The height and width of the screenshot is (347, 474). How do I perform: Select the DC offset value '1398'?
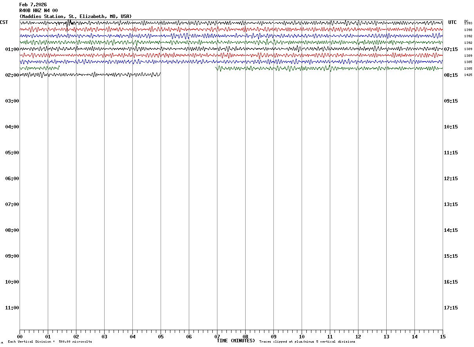tap(468, 30)
